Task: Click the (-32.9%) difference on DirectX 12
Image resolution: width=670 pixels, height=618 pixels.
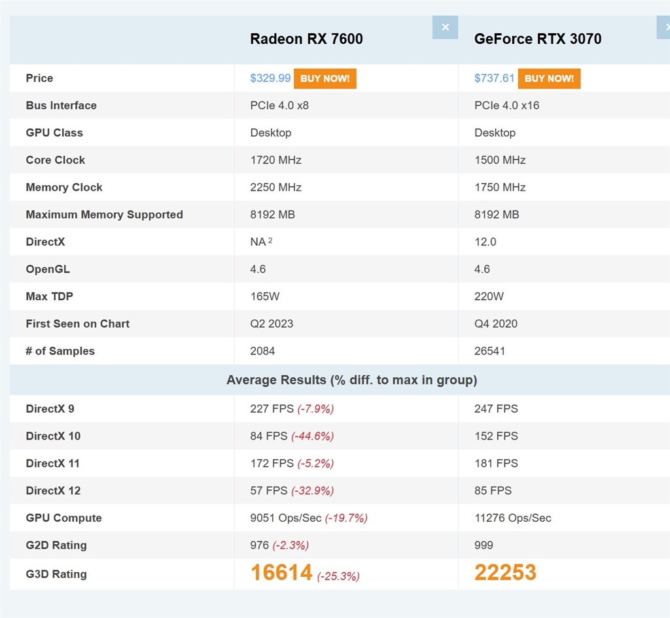Action: click(x=312, y=491)
